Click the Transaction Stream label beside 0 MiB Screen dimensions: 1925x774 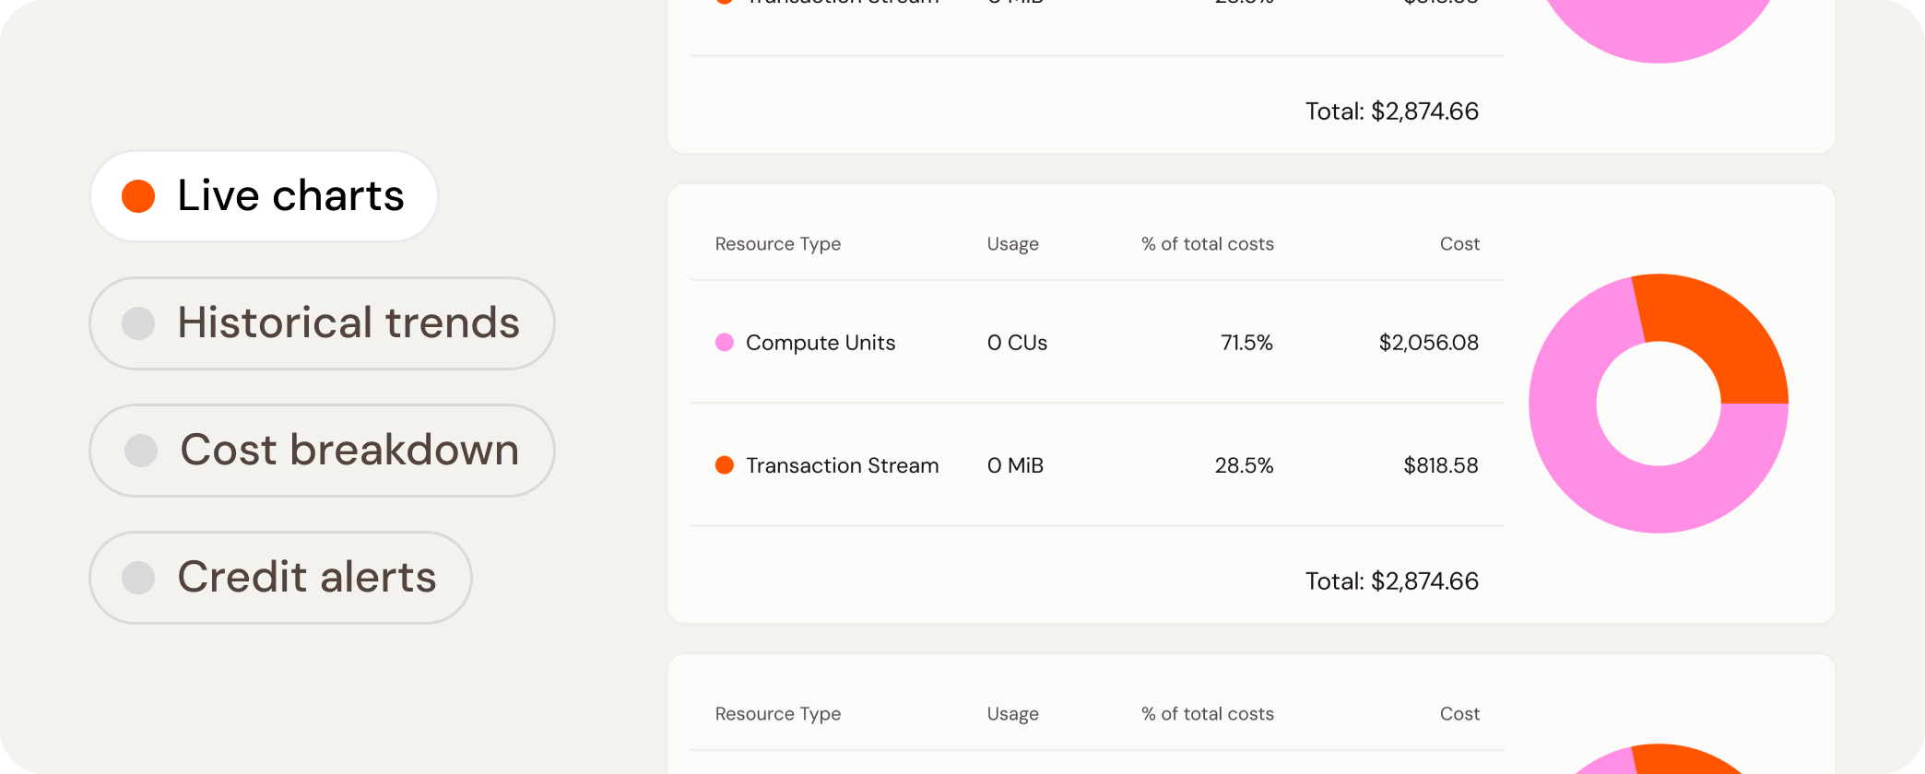click(x=842, y=465)
